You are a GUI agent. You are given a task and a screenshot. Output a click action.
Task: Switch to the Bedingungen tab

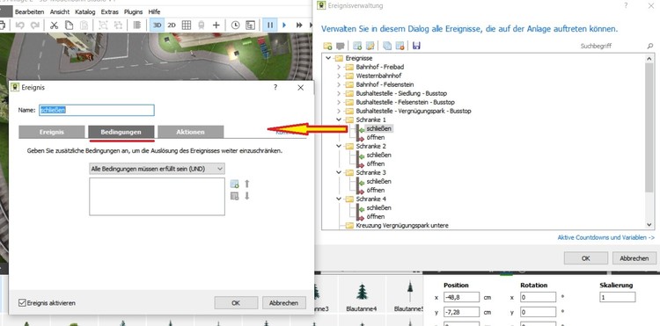coord(121,132)
